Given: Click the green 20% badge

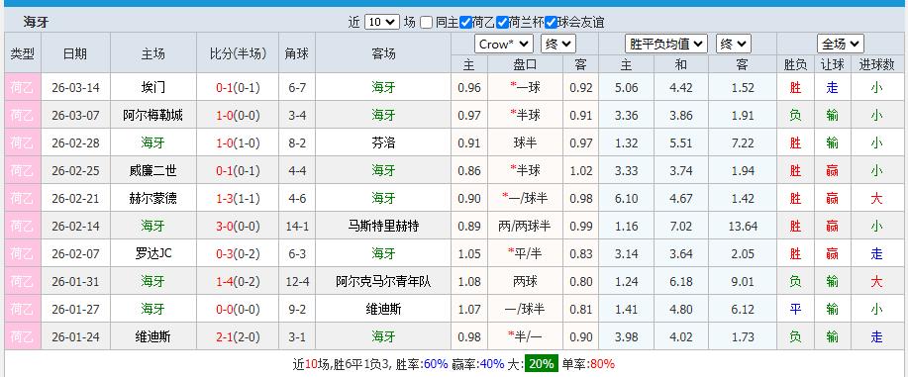Looking at the screenshot, I should (542, 364).
